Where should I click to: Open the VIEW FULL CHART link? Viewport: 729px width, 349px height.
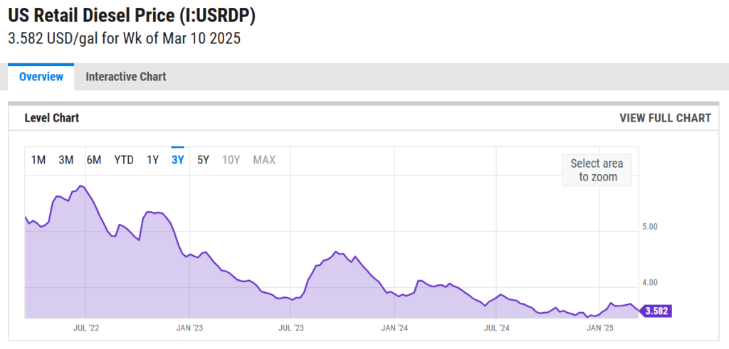665,118
